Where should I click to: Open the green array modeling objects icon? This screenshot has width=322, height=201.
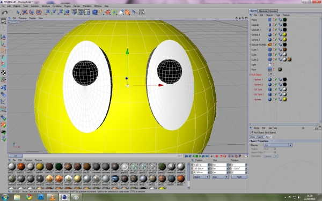114,12
